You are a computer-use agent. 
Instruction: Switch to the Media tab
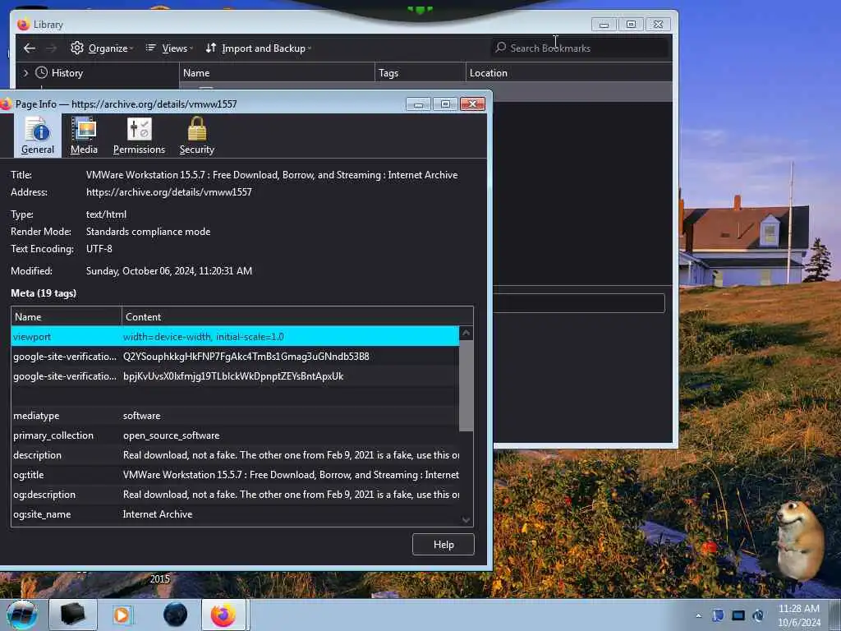[84, 136]
